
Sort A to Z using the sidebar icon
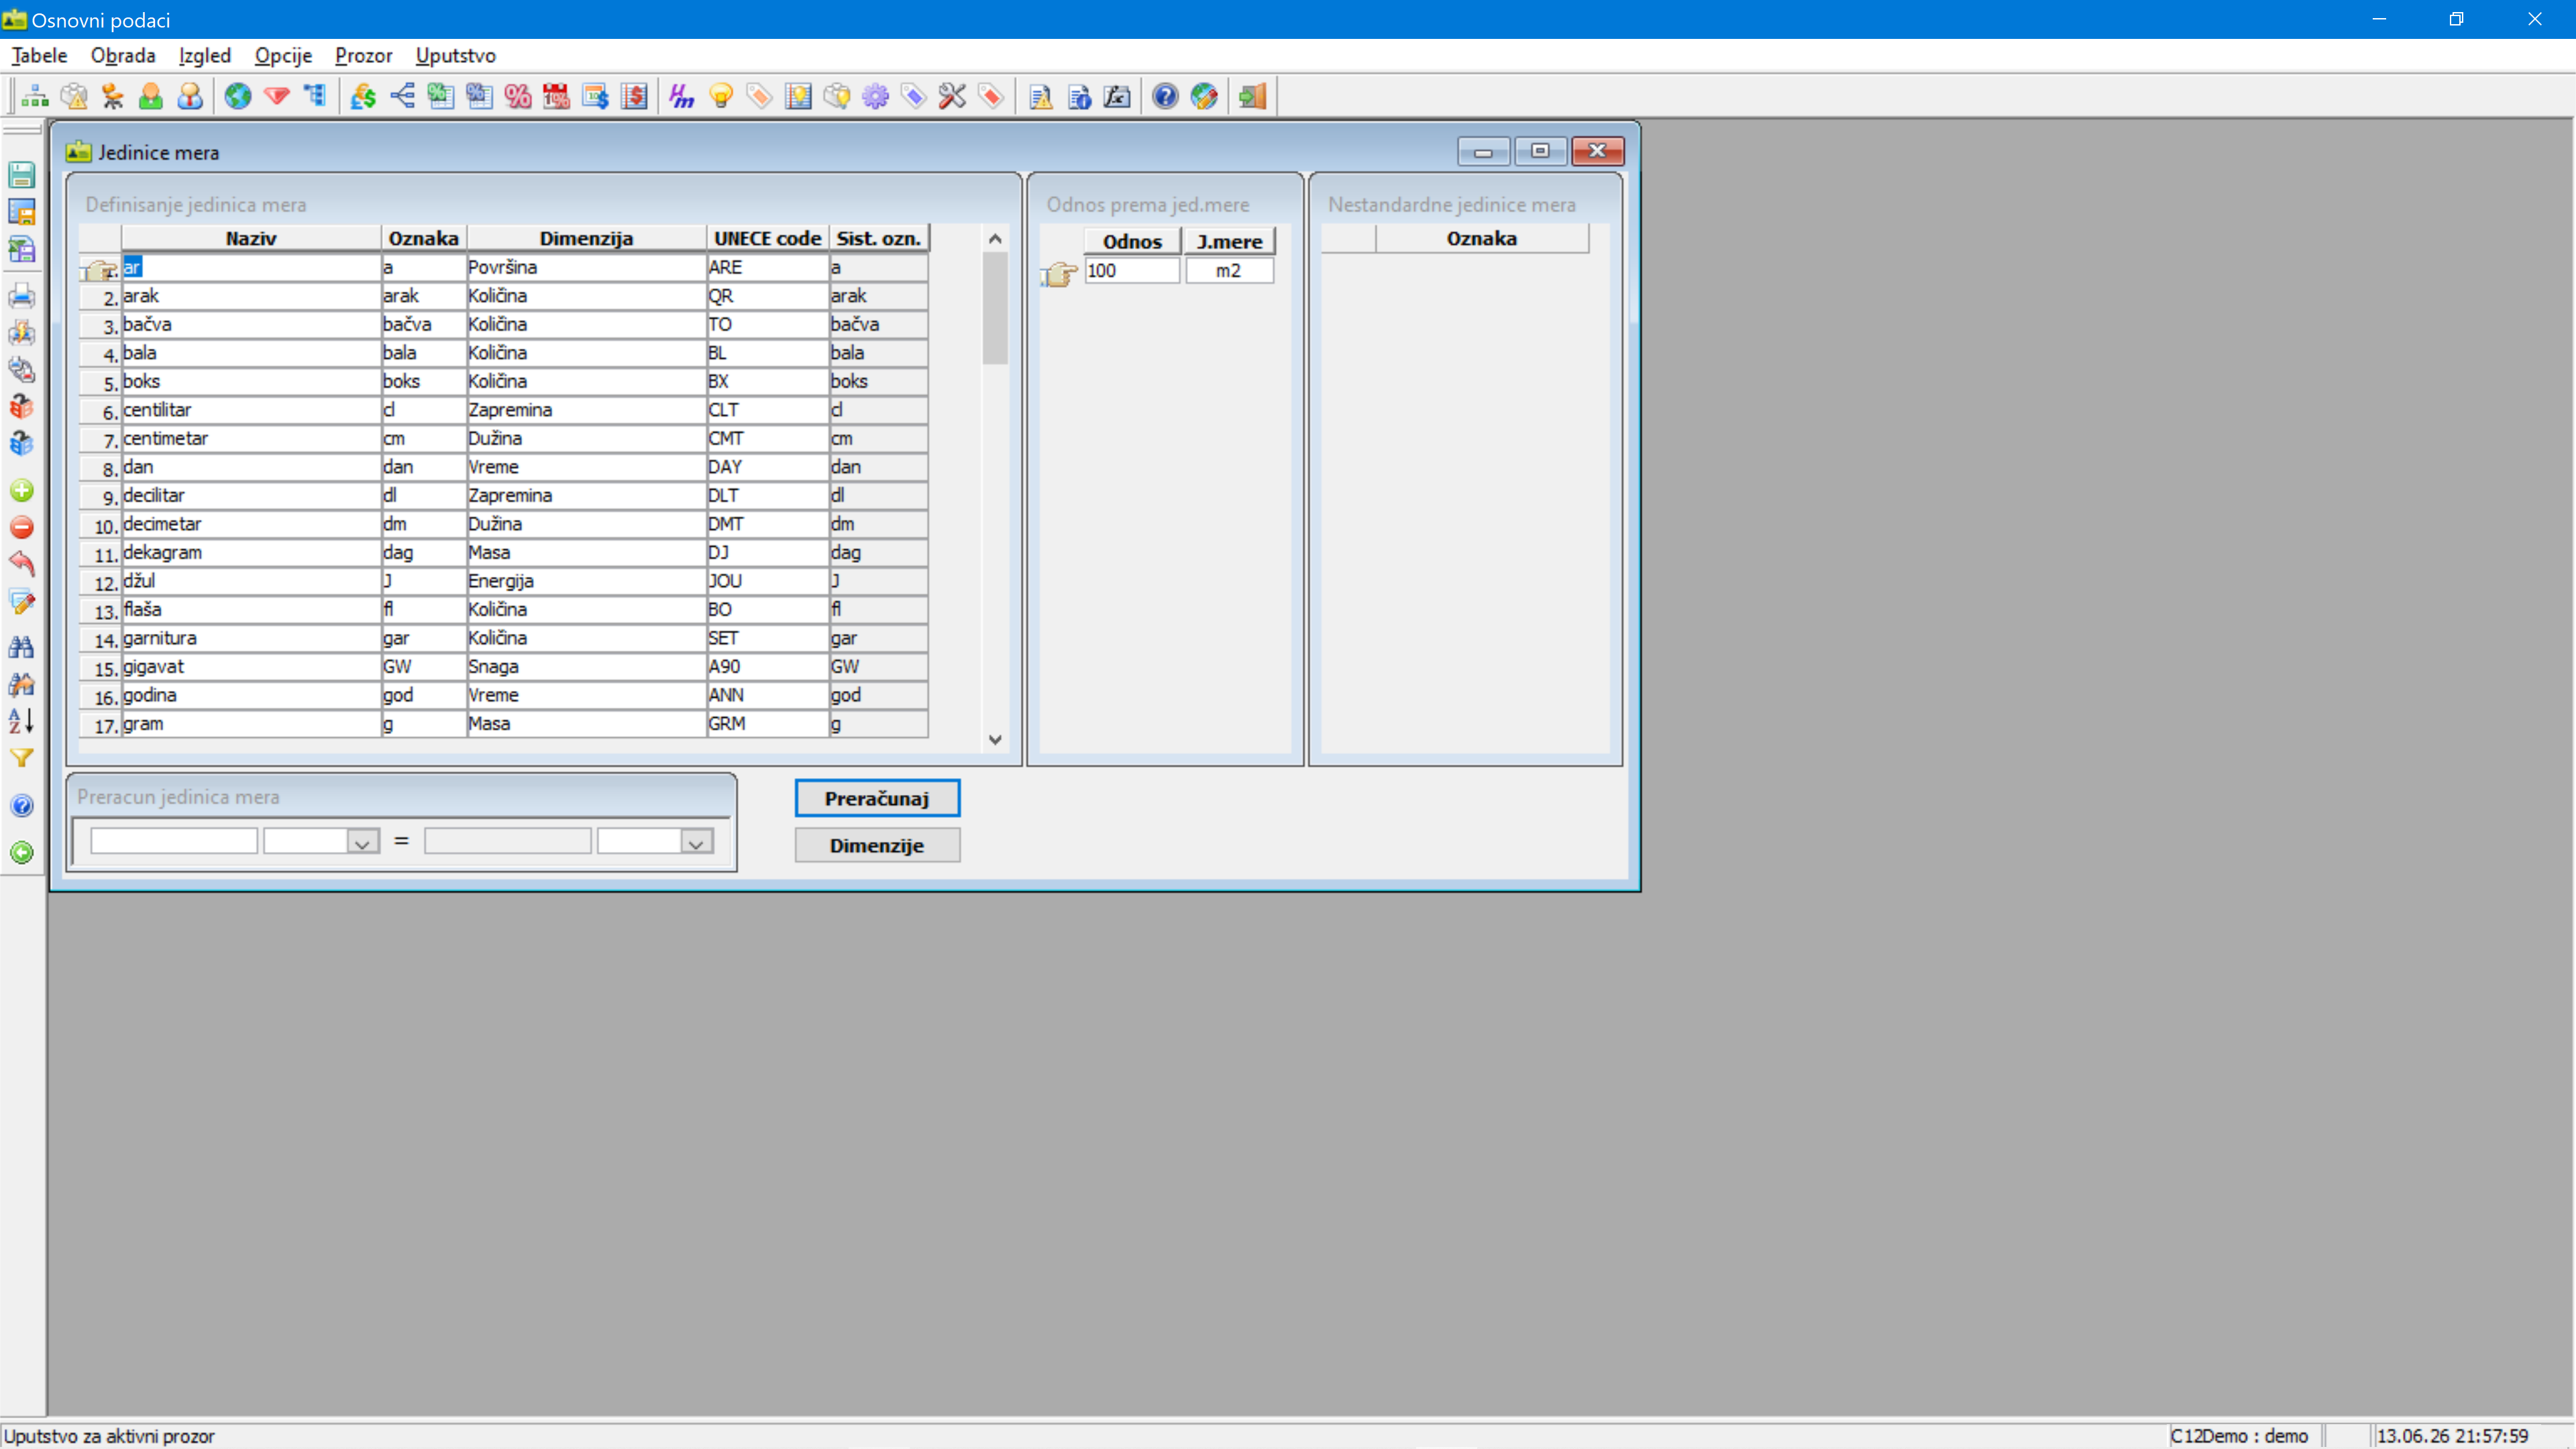(x=22, y=720)
